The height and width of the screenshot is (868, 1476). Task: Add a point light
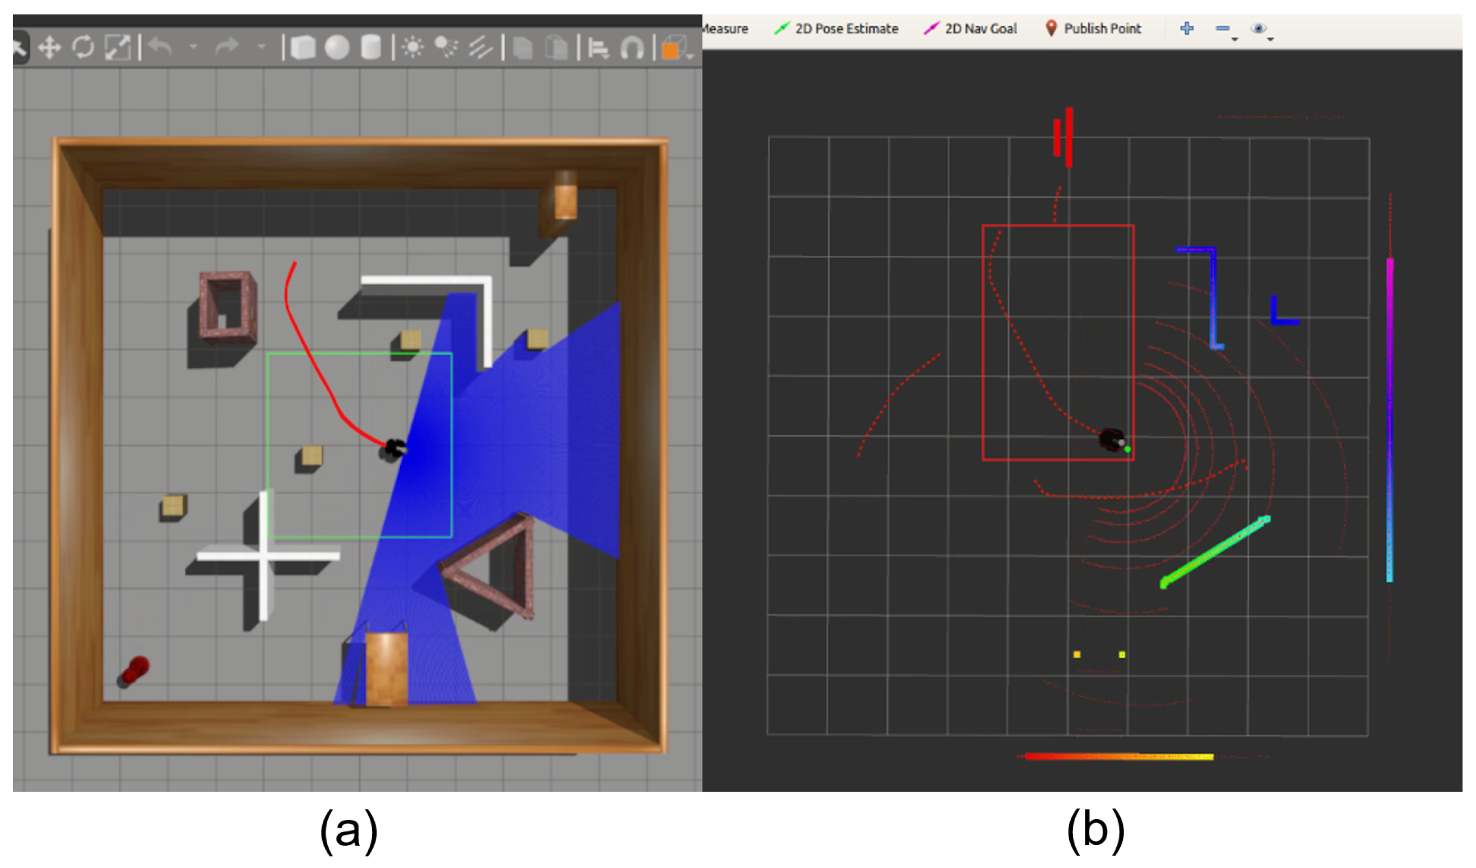pos(413,48)
